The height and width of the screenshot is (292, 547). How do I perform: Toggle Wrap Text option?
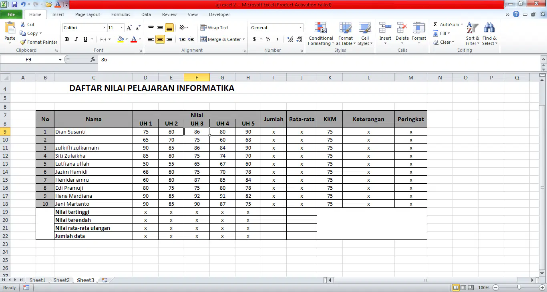click(x=215, y=28)
